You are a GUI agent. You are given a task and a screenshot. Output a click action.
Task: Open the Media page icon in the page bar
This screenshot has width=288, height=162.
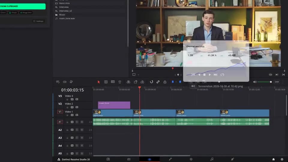click(108, 159)
